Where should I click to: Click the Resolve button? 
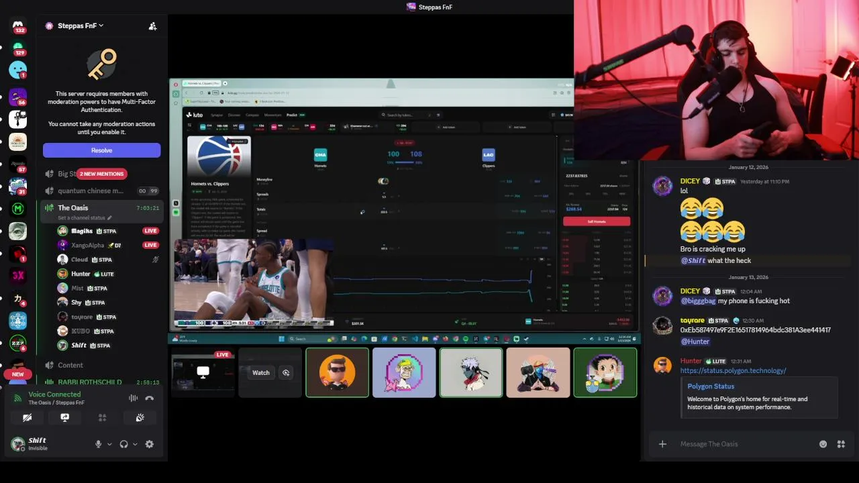pos(101,150)
